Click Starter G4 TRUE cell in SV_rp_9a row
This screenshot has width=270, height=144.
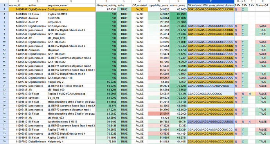point(263,98)
